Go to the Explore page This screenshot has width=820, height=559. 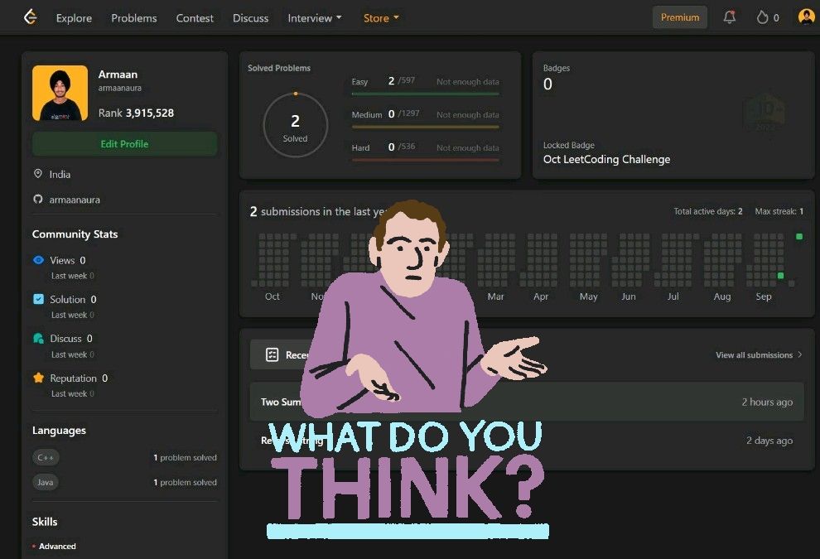pos(74,17)
